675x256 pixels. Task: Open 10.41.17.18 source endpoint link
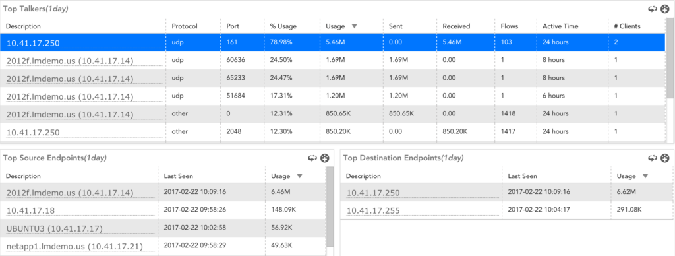(30, 210)
